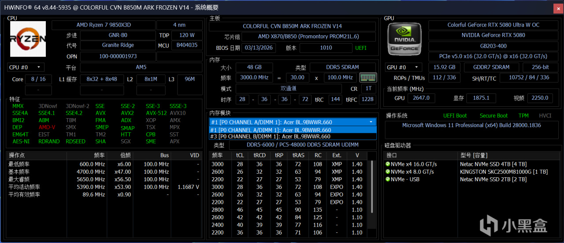Screen dimensions: 564x243
Task: Collapse the memory module dropdown arrow
Action: [371, 122]
